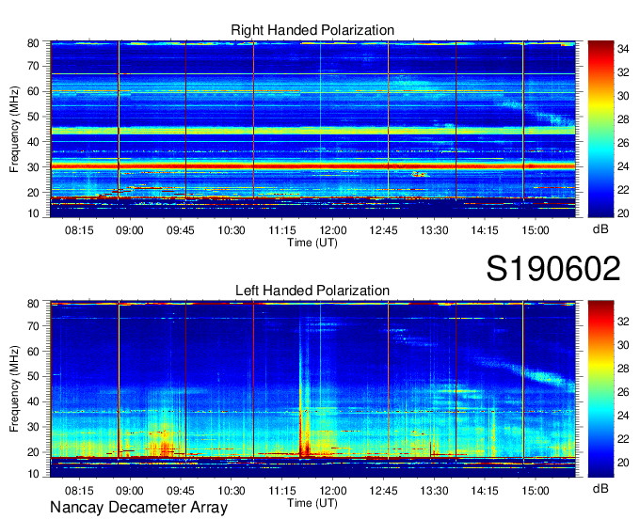
Task: Click the 10 MHz tick of Right Handed plot
Action: coord(33,213)
